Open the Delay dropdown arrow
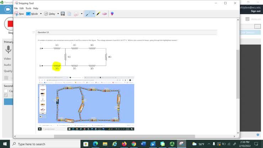Screen dimensions: 263x148 pos(58,14)
